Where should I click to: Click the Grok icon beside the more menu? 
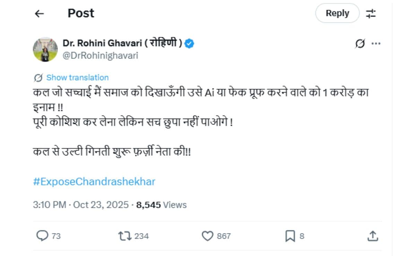360,44
